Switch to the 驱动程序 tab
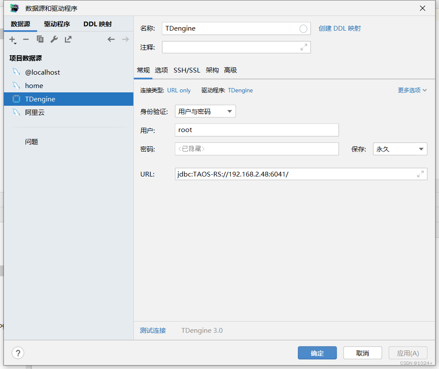 tap(57, 24)
